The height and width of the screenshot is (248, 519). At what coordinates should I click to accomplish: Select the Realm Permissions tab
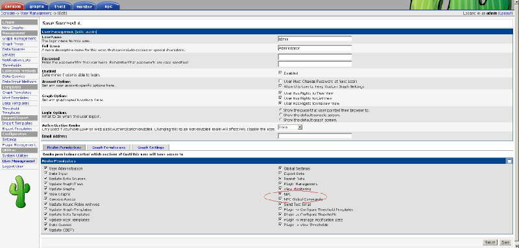point(64,147)
